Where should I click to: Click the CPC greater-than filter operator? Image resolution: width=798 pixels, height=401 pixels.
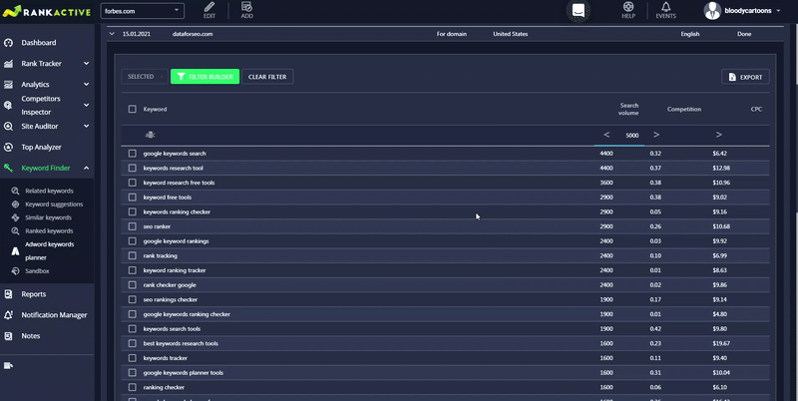click(x=718, y=135)
